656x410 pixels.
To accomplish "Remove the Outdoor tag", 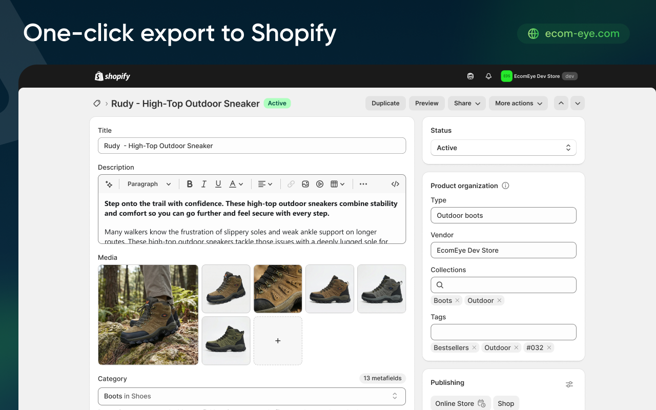I will click(x=516, y=347).
